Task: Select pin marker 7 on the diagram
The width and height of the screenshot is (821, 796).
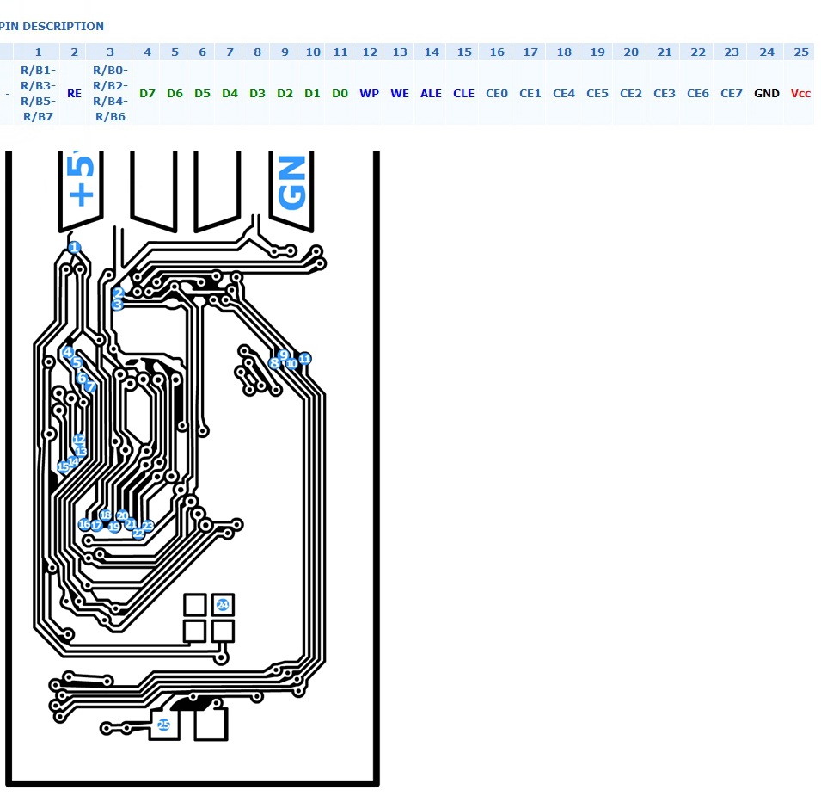Action: click(x=90, y=387)
